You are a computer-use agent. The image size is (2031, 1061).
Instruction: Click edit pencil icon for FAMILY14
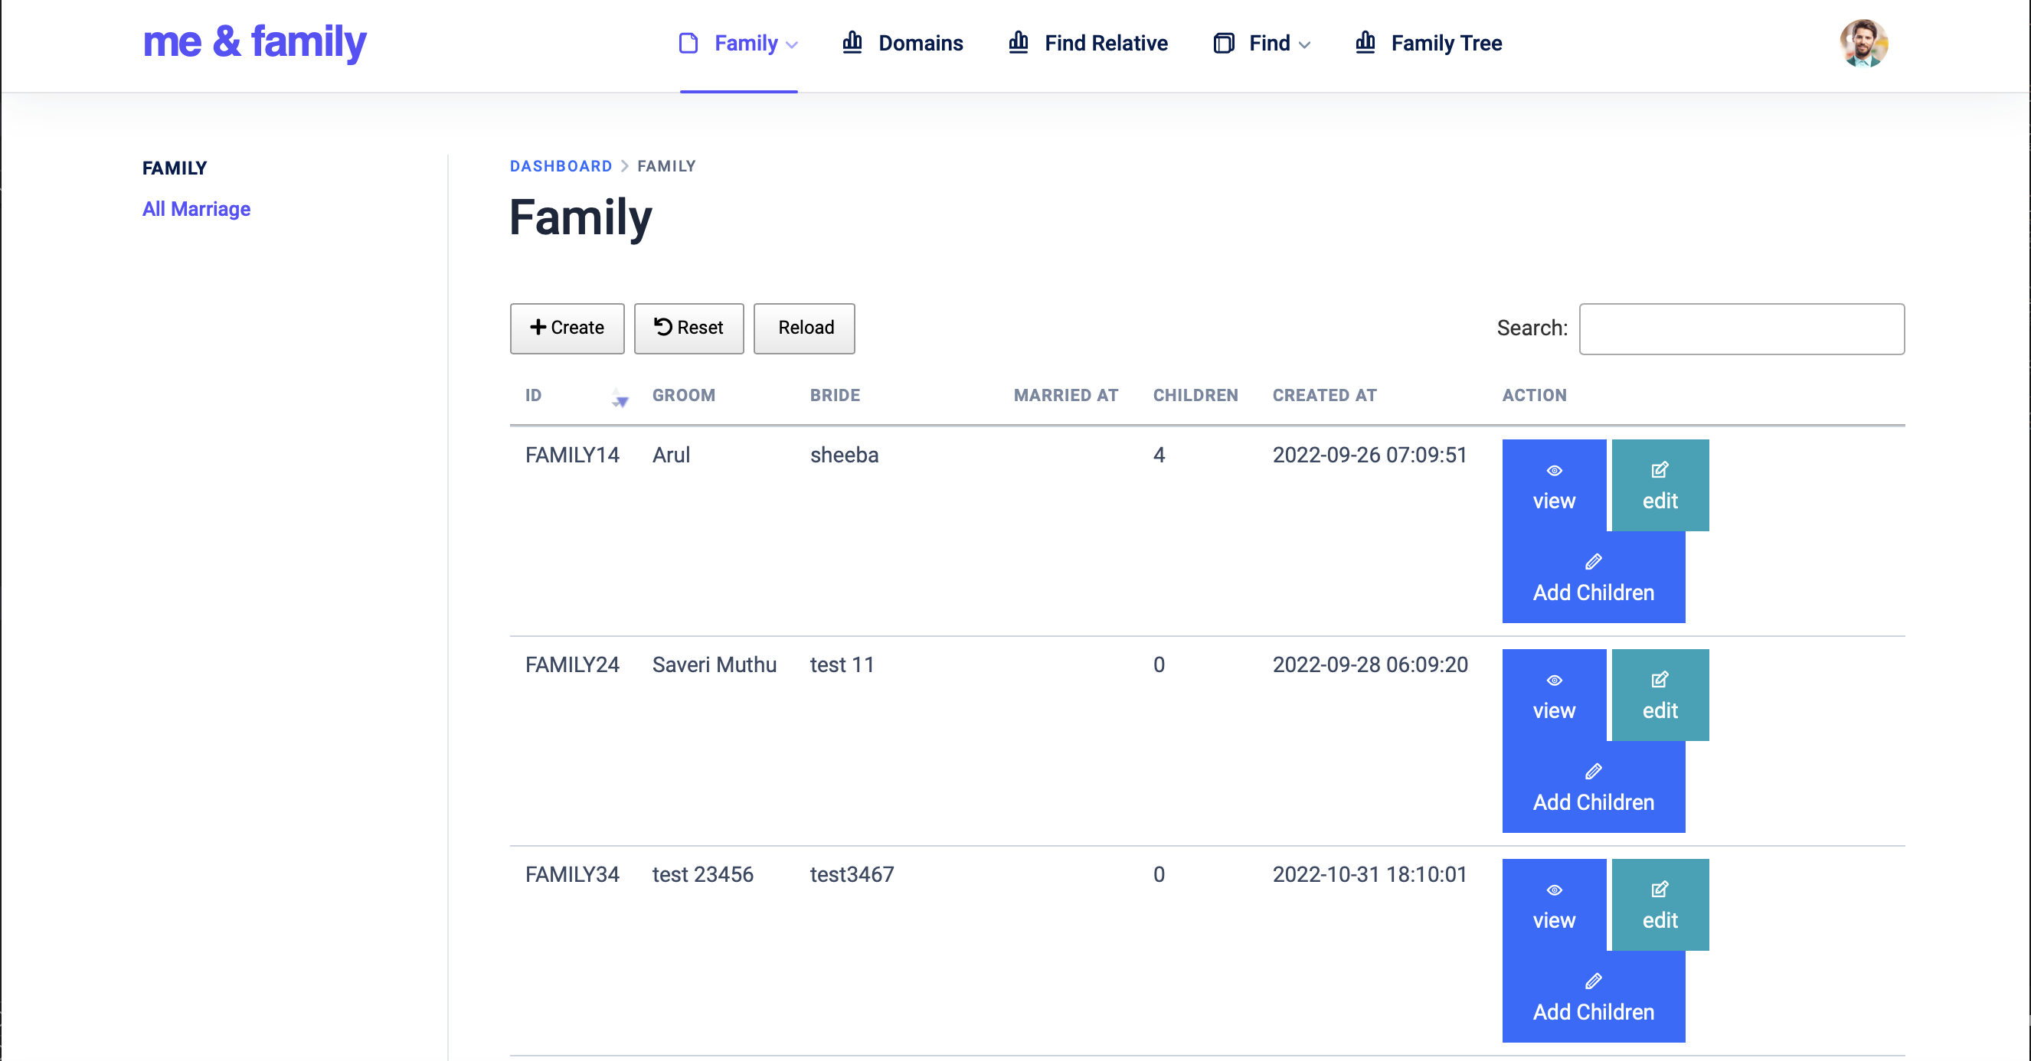[x=1660, y=471]
